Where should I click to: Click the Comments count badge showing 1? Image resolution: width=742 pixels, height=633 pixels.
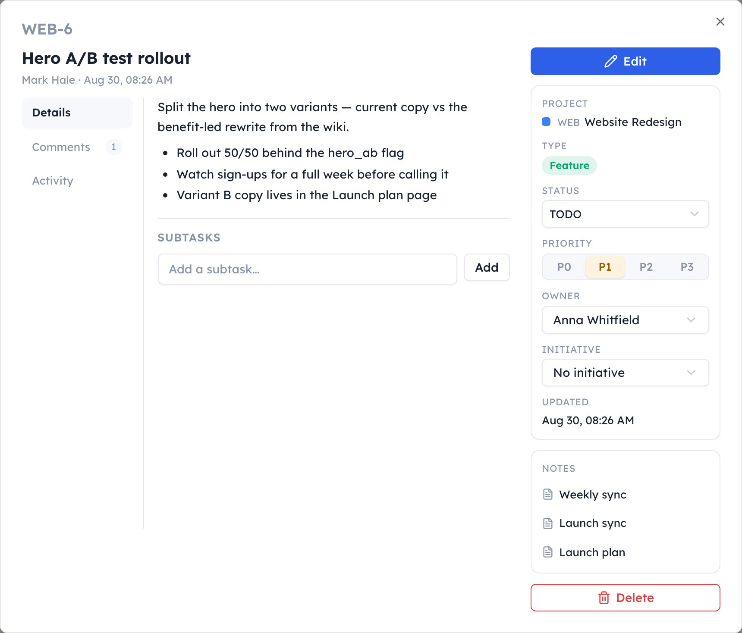pos(114,147)
